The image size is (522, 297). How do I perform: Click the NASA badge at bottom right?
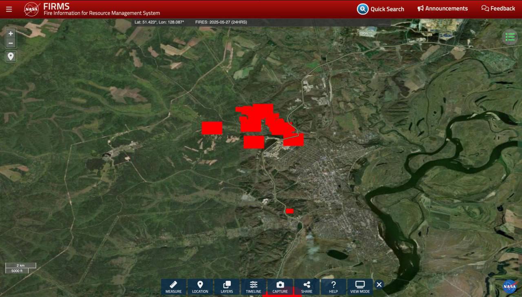509,286
